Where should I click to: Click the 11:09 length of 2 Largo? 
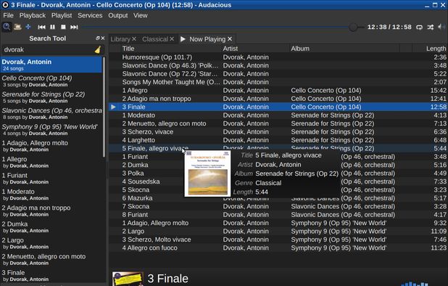pos(439,232)
